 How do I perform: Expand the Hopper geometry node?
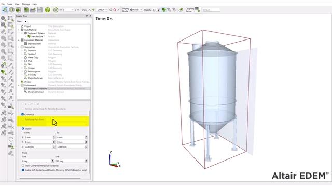(x=22, y=68)
